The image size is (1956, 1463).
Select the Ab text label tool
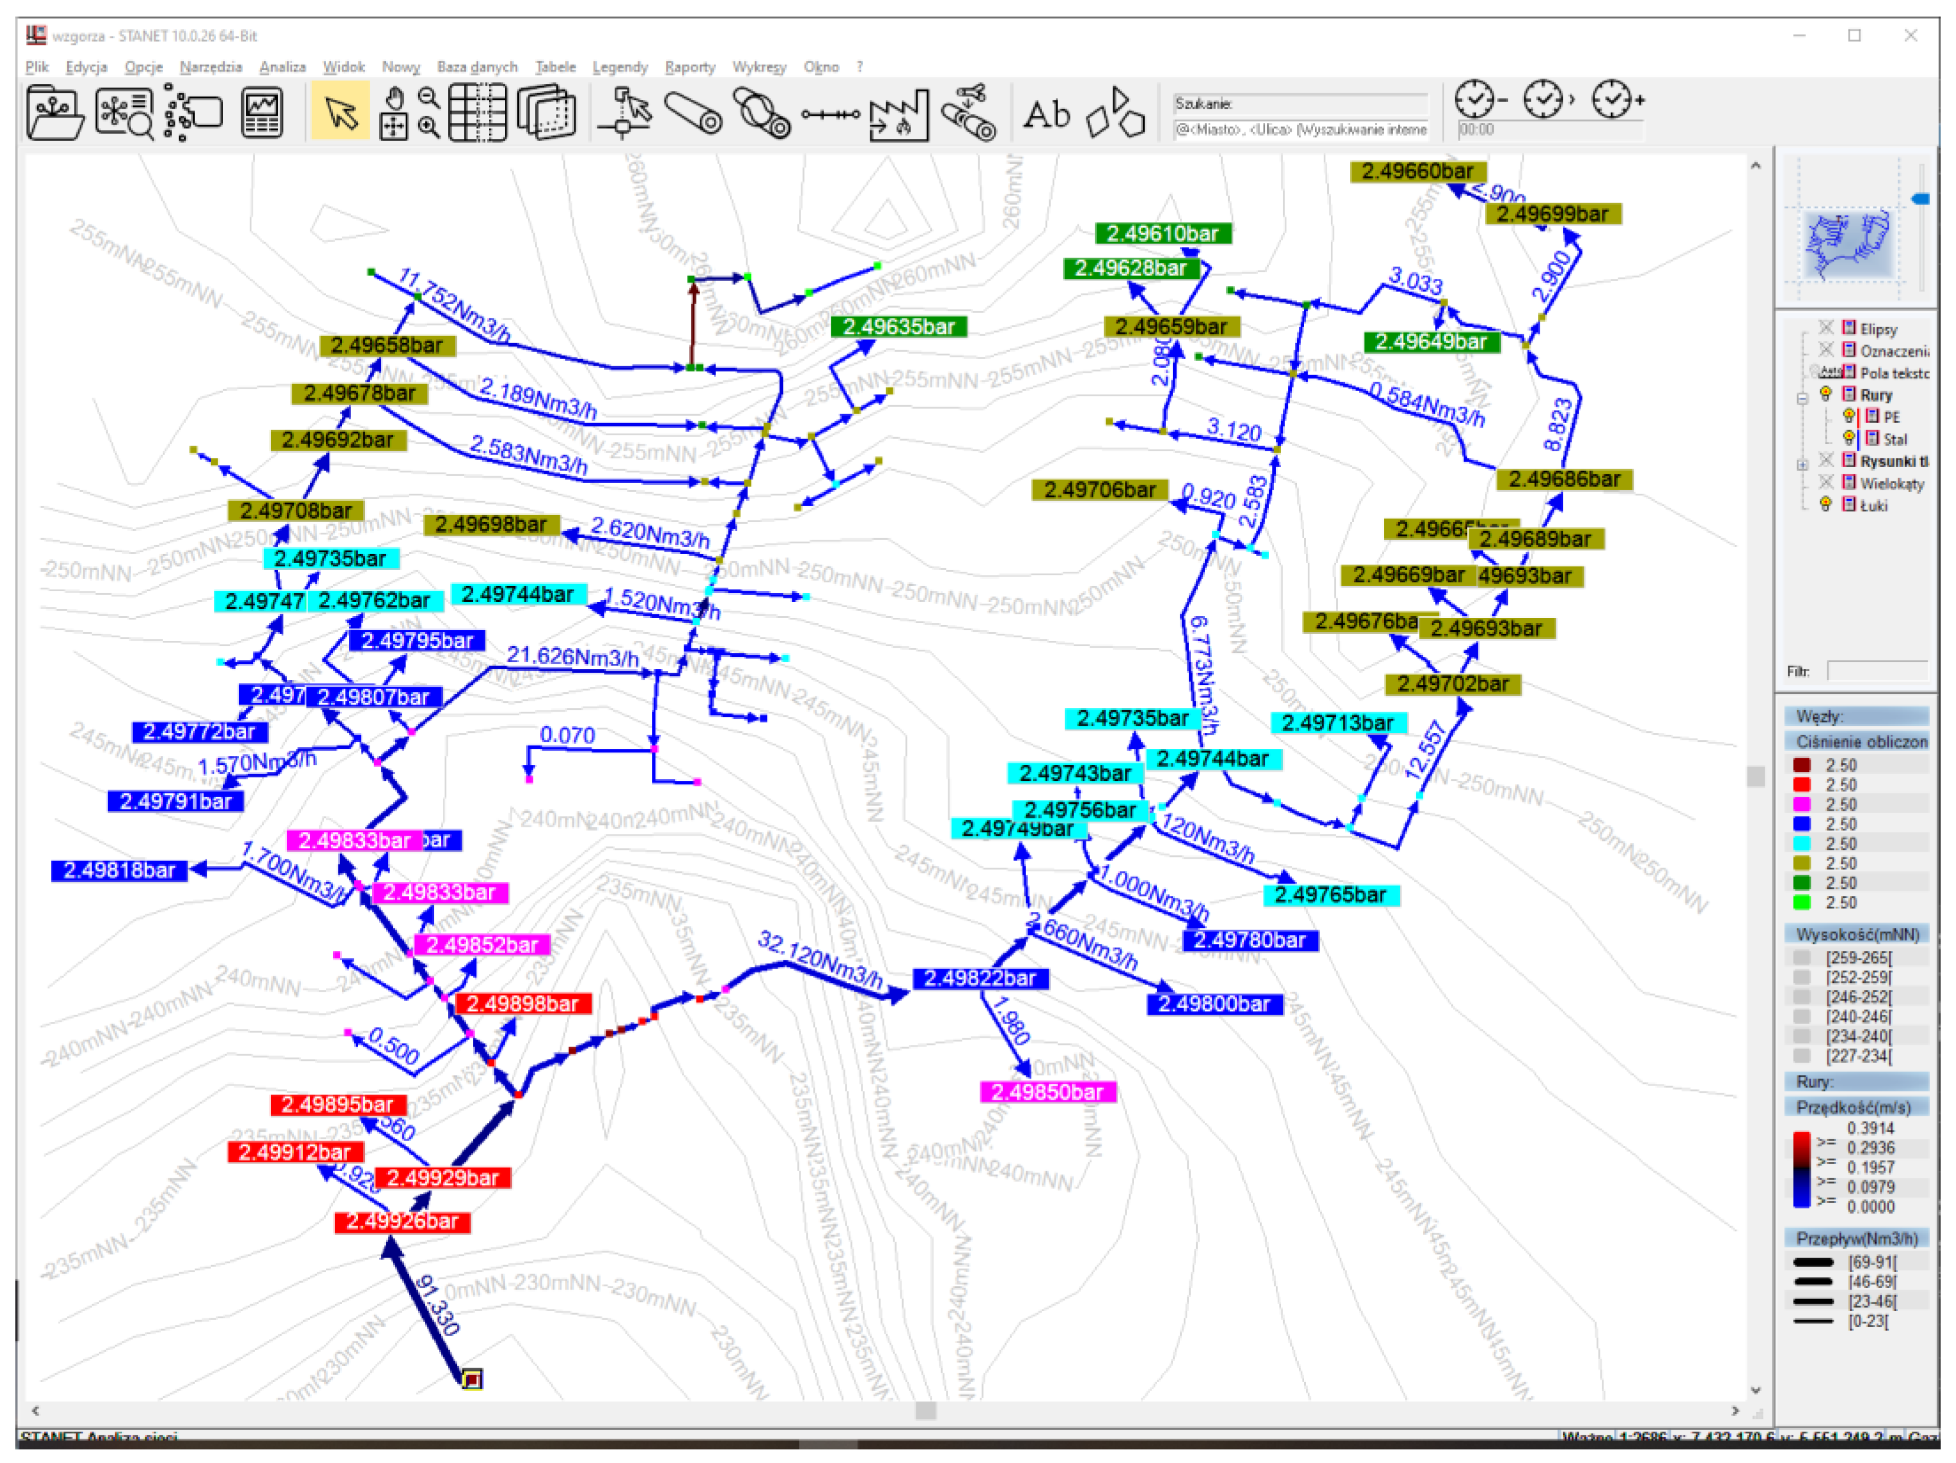pyautogui.click(x=1046, y=113)
